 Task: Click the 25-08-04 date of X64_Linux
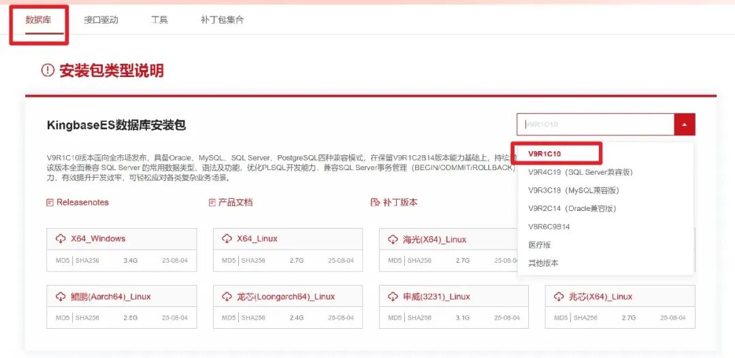pos(341,261)
